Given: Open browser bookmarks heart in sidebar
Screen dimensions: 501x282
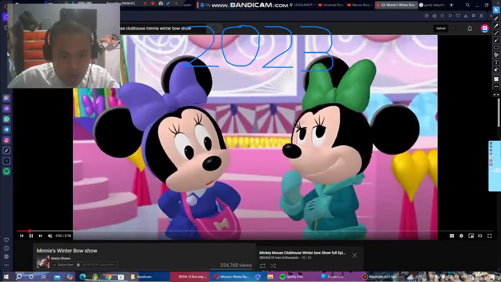Looking at the screenshot, I should (x=6, y=240).
